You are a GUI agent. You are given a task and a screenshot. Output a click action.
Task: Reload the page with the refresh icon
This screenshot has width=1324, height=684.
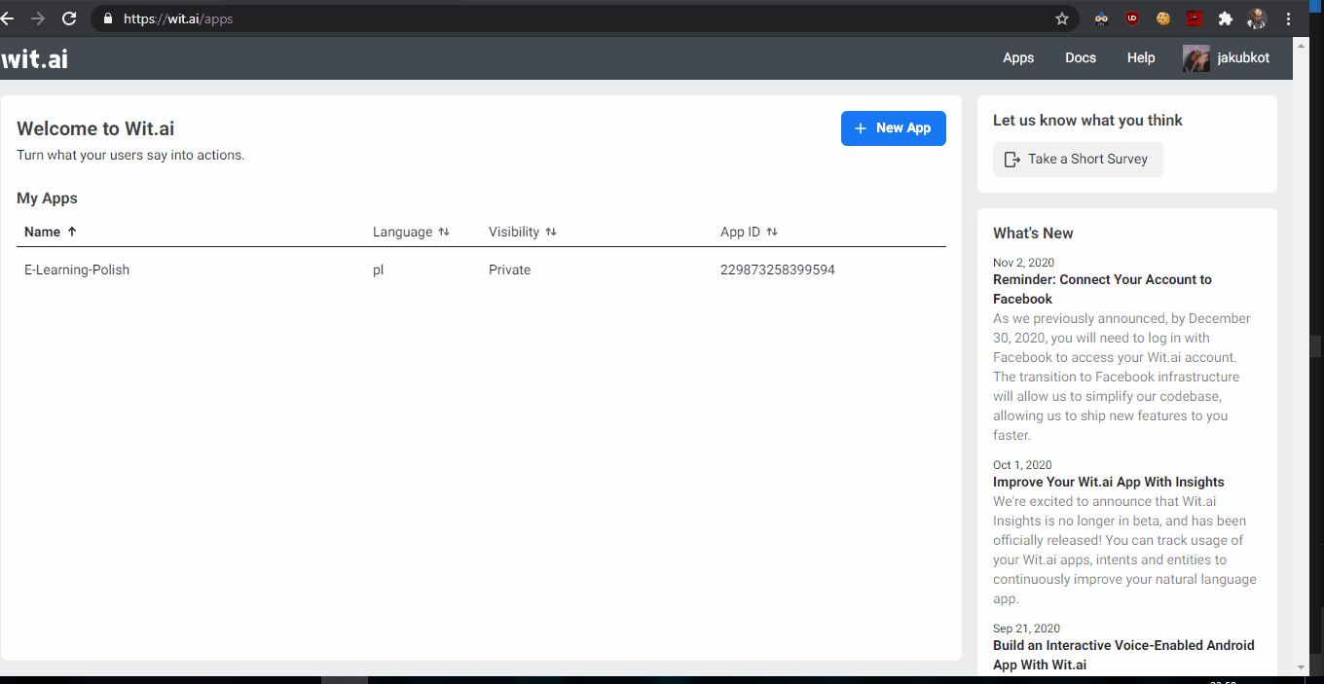tap(69, 18)
